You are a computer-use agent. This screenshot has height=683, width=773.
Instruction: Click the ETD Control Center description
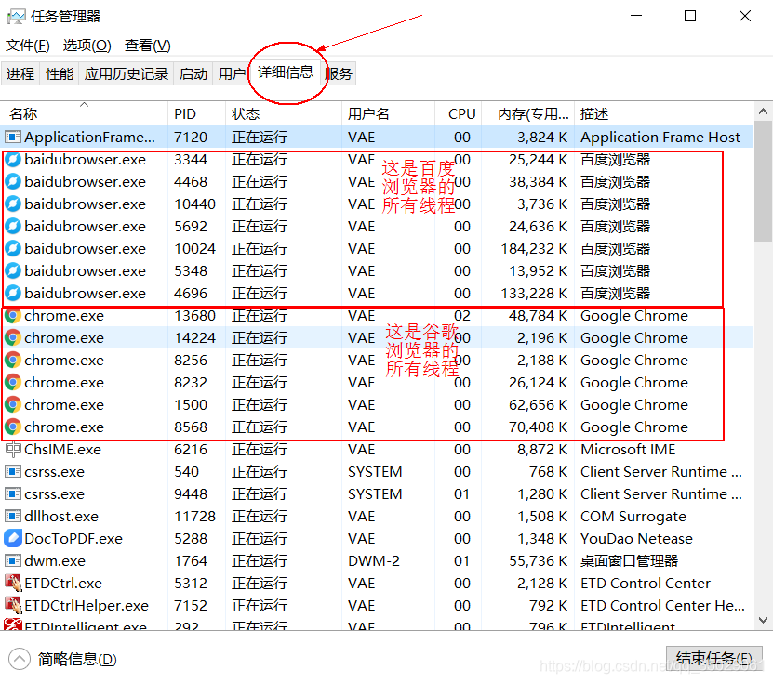pyautogui.click(x=646, y=583)
